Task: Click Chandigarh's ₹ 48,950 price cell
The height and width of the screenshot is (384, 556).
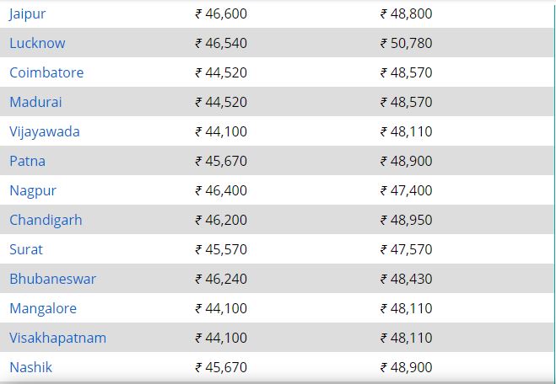Action: click(x=407, y=220)
